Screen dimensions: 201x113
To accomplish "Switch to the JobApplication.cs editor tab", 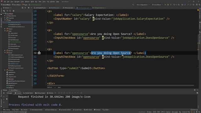I will pyautogui.click(x=99, y=8).
